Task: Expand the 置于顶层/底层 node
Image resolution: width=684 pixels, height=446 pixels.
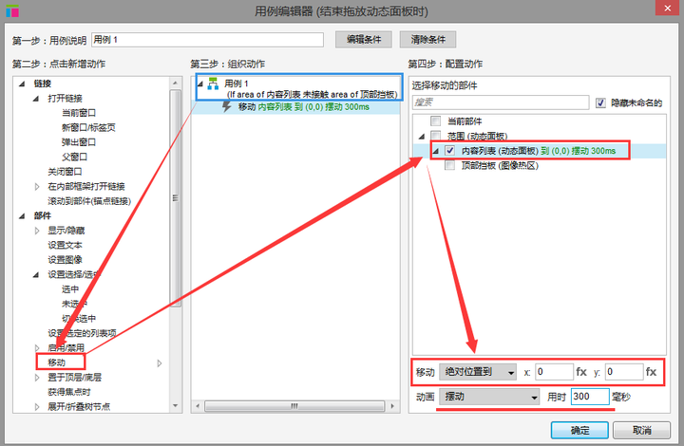Action: coord(37,377)
